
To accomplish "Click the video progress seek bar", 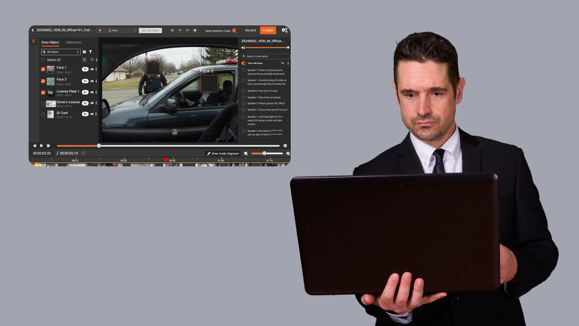I will tap(168, 145).
